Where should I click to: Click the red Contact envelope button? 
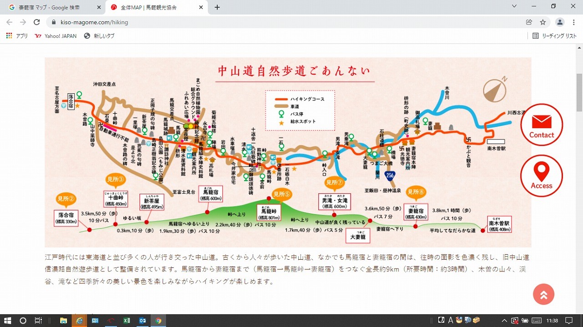[542, 125]
